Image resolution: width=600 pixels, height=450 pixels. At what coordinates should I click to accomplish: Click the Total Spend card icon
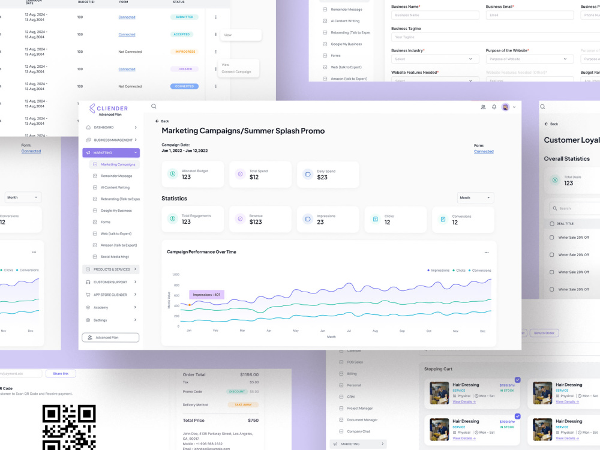(x=241, y=174)
